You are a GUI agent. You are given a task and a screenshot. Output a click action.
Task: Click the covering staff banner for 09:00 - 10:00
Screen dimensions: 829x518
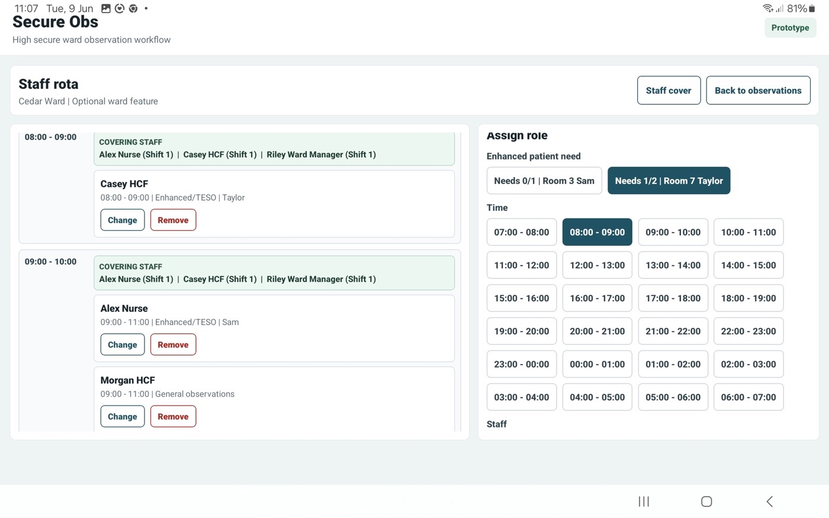[x=274, y=273]
